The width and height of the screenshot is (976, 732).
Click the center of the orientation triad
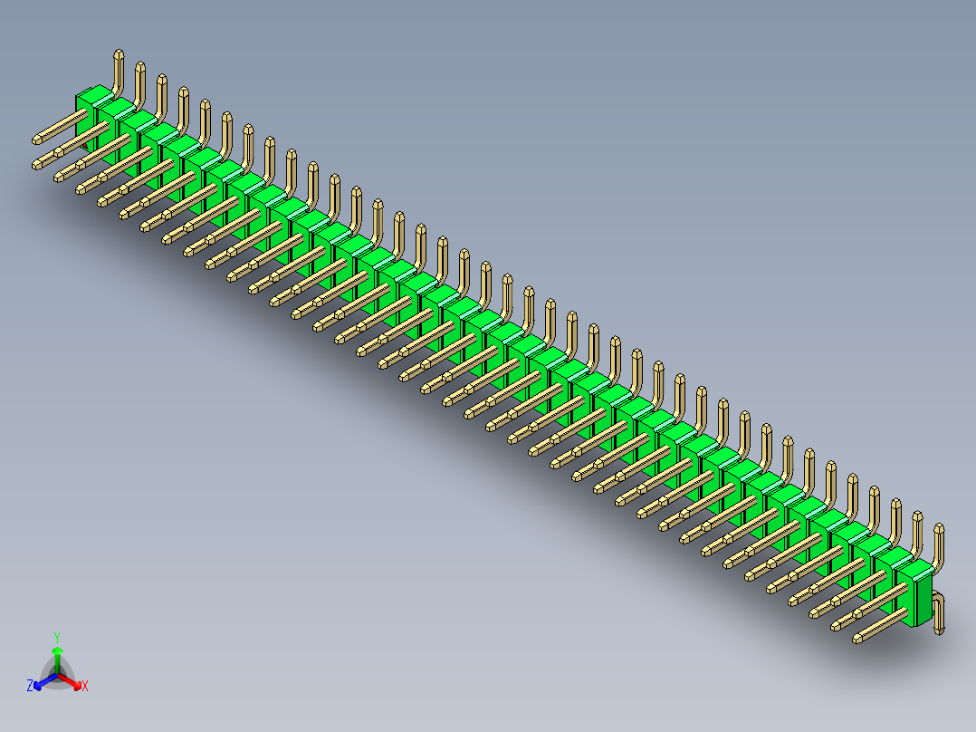coord(58,674)
